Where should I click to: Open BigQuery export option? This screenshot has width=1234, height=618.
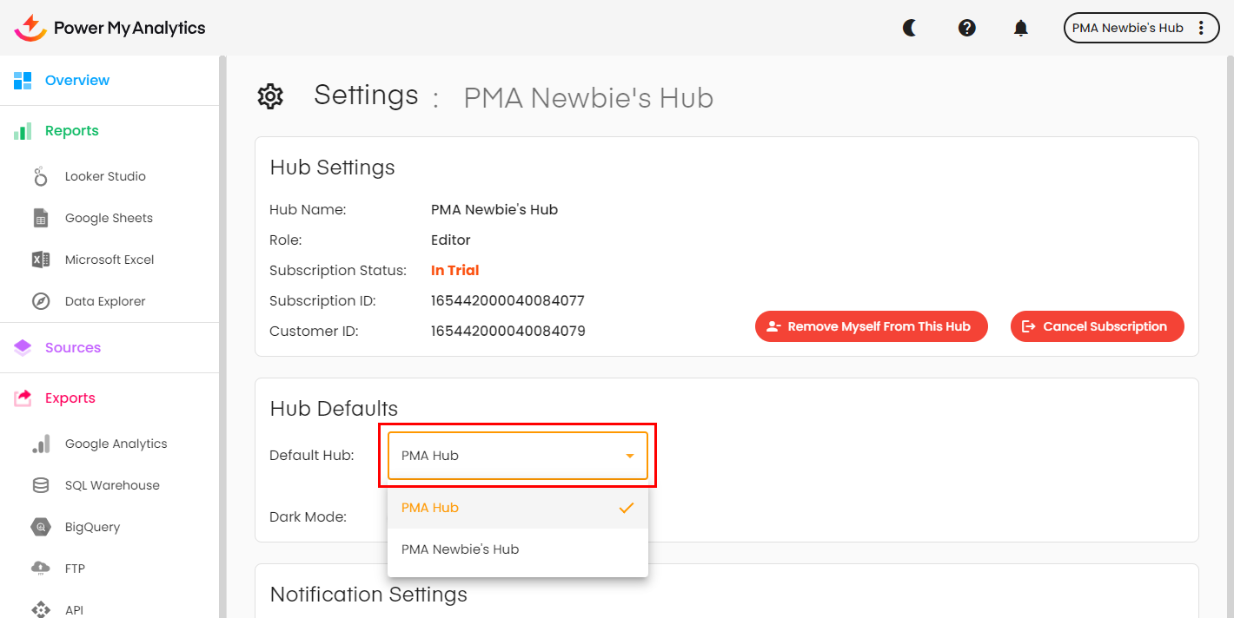coord(92,527)
